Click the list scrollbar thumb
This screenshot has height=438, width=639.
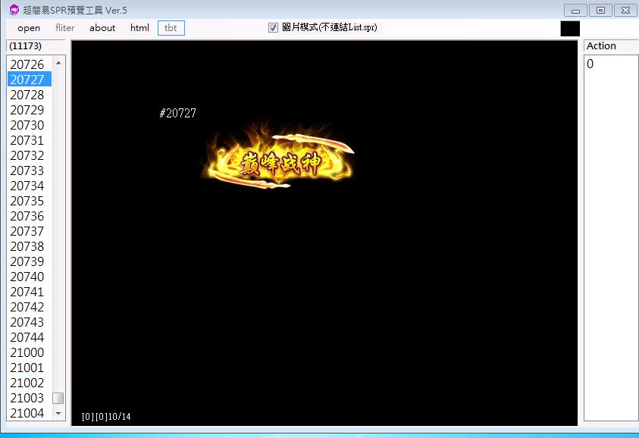coord(58,398)
